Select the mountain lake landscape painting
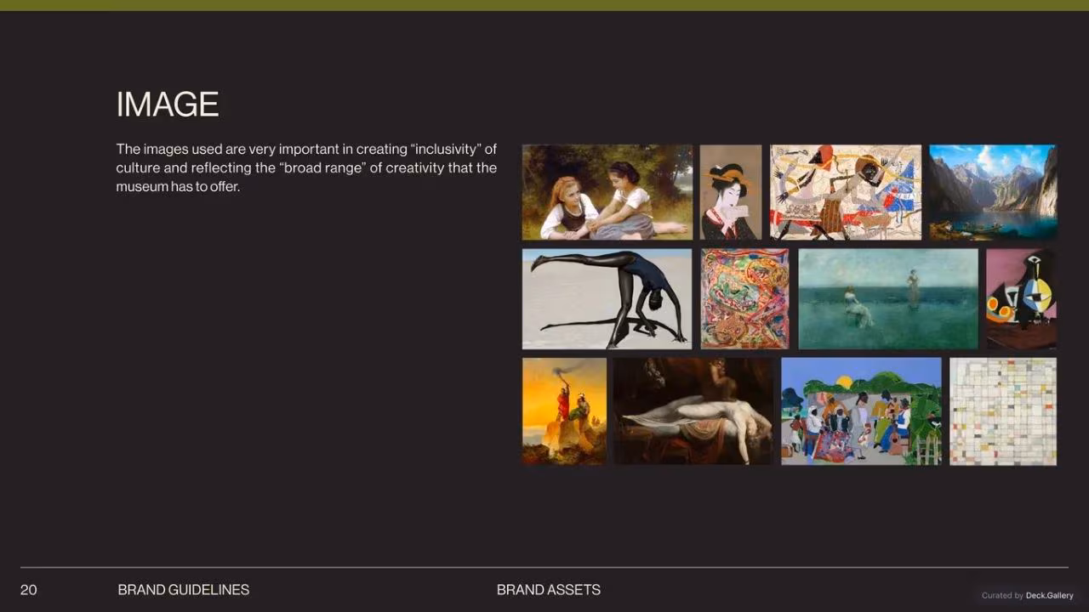Viewport: 1089px width, 612px height. coord(993,192)
